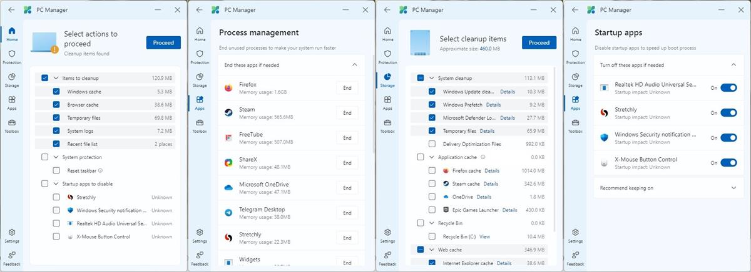Turn off Stretchly startup toggle
Screen dimensions: 751x272
coord(728,113)
